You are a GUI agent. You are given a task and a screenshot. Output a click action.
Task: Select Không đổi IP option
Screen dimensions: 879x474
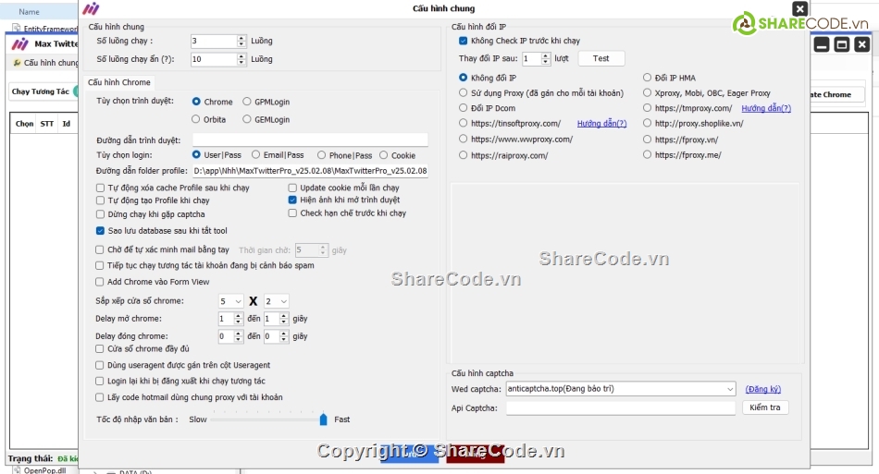click(x=463, y=78)
